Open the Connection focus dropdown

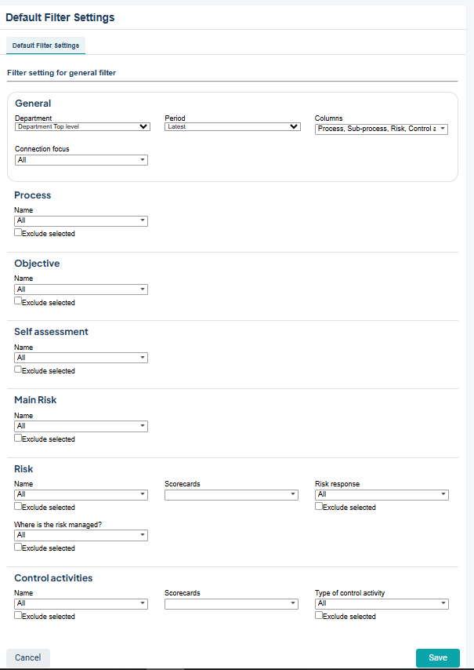(81, 159)
